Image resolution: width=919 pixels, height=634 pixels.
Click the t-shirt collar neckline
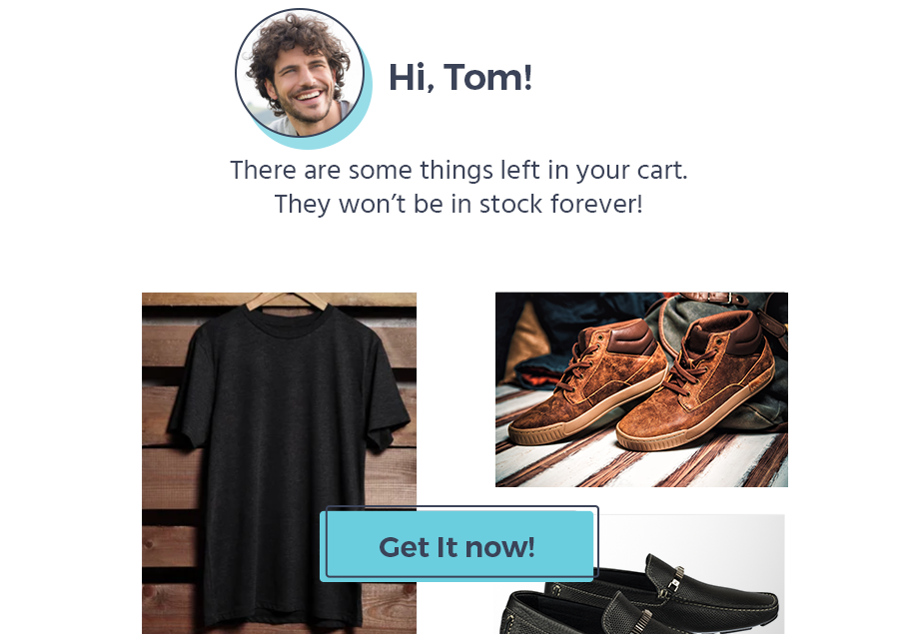[287, 321]
